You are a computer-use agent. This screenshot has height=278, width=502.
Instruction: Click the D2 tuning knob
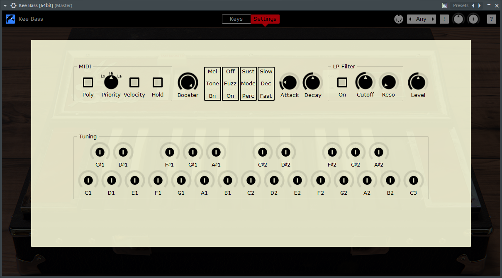274,180
